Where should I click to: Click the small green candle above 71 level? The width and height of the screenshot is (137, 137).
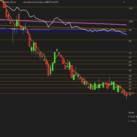click(57, 50)
